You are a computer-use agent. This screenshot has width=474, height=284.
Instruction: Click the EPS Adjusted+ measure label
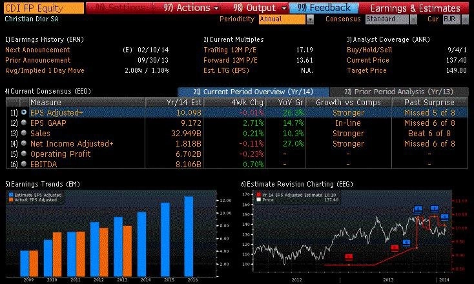pos(57,113)
